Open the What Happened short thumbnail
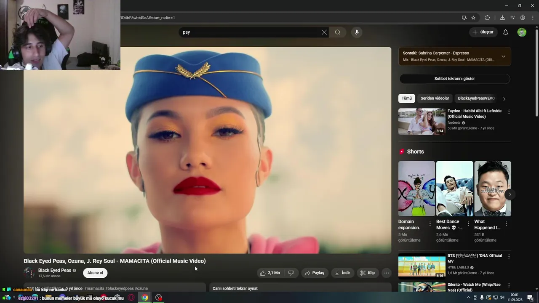This screenshot has width=539, height=303. pyautogui.click(x=493, y=189)
